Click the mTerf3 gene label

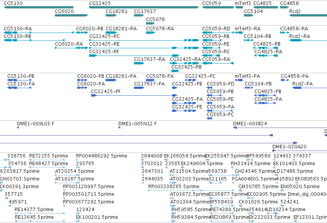[243, 3]
